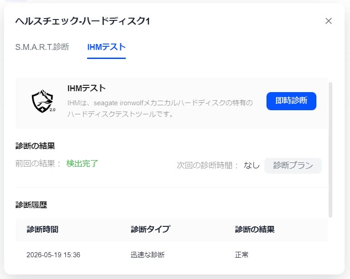The width and height of the screenshot is (350, 279).
Task: Click the ヘルスチェック-ハードディスク1 dialog title
Action: (x=83, y=21)
